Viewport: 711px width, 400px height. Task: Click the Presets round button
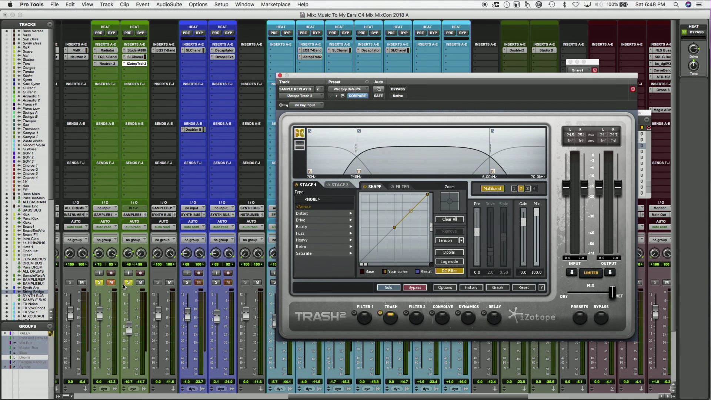tap(580, 317)
